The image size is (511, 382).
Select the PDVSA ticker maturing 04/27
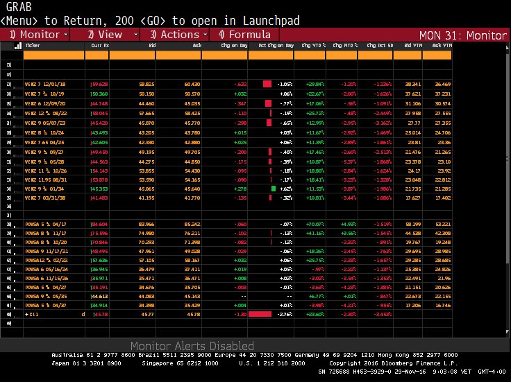point(46,288)
